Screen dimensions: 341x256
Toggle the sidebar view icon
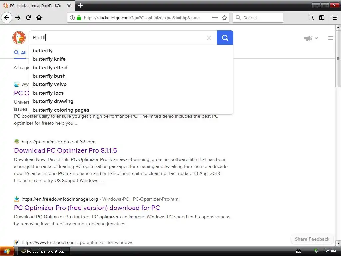click(322, 18)
